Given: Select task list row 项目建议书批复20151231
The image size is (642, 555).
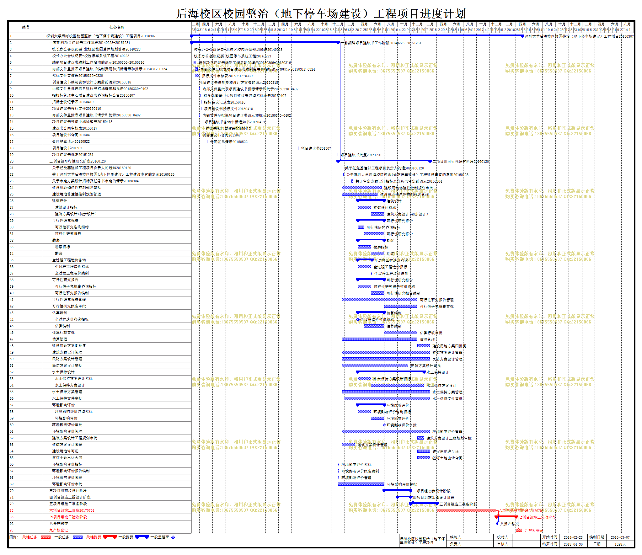Looking at the screenshot, I should 100,155.
